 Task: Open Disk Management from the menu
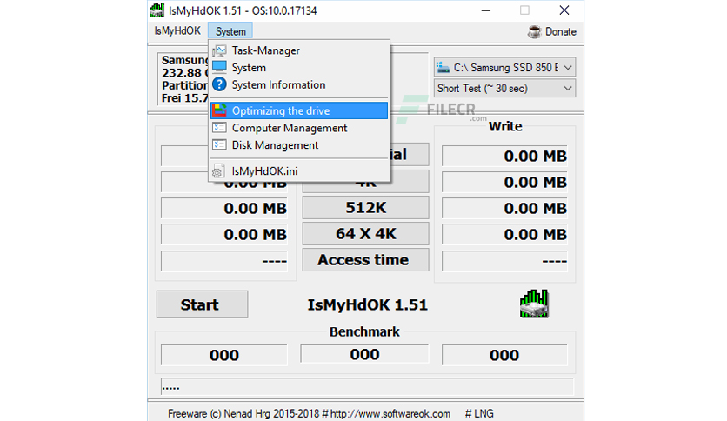[299, 145]
